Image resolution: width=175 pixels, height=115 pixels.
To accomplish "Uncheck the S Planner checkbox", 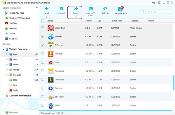I will [43, 45].
